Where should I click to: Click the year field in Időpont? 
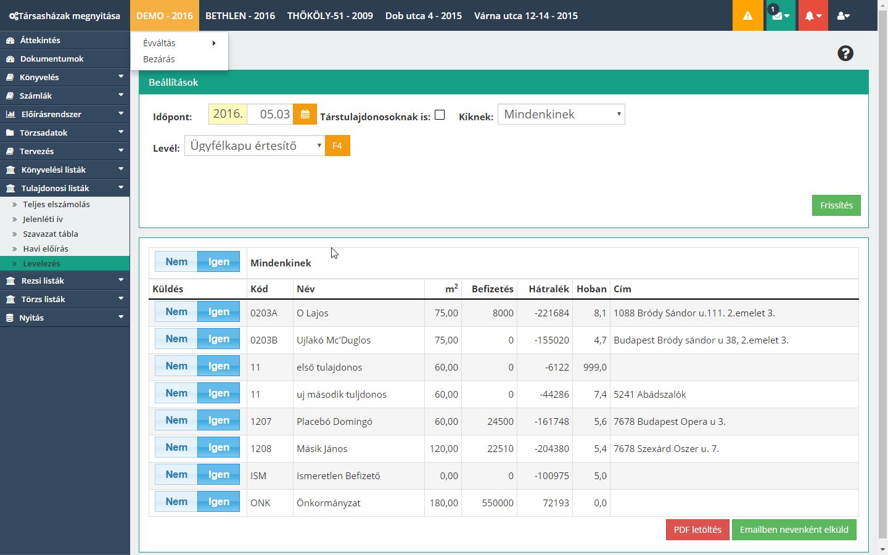228,114
